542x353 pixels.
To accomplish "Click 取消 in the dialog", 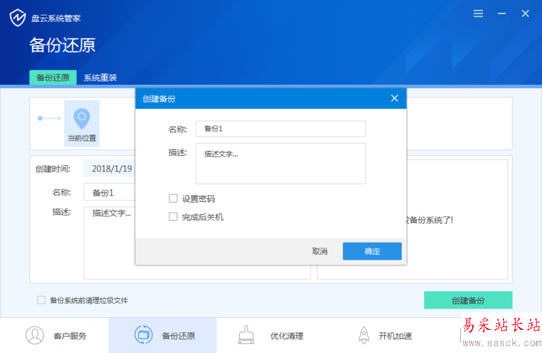I will pos(320,251).
